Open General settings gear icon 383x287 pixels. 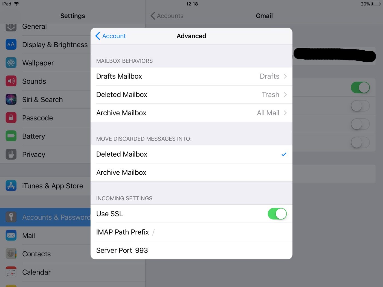point(11,27)
